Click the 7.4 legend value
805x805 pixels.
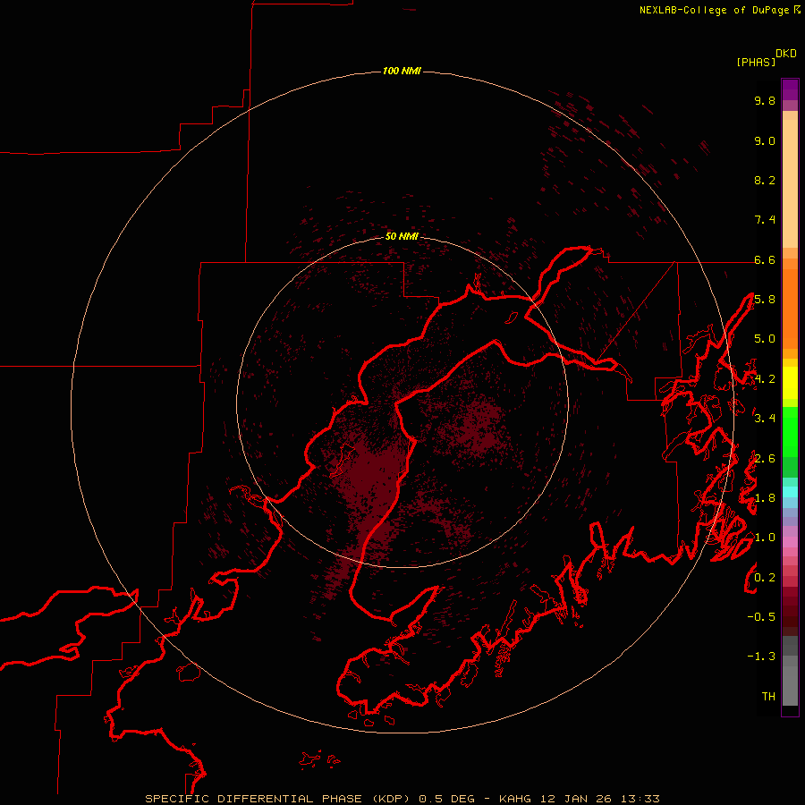point(765,220)
